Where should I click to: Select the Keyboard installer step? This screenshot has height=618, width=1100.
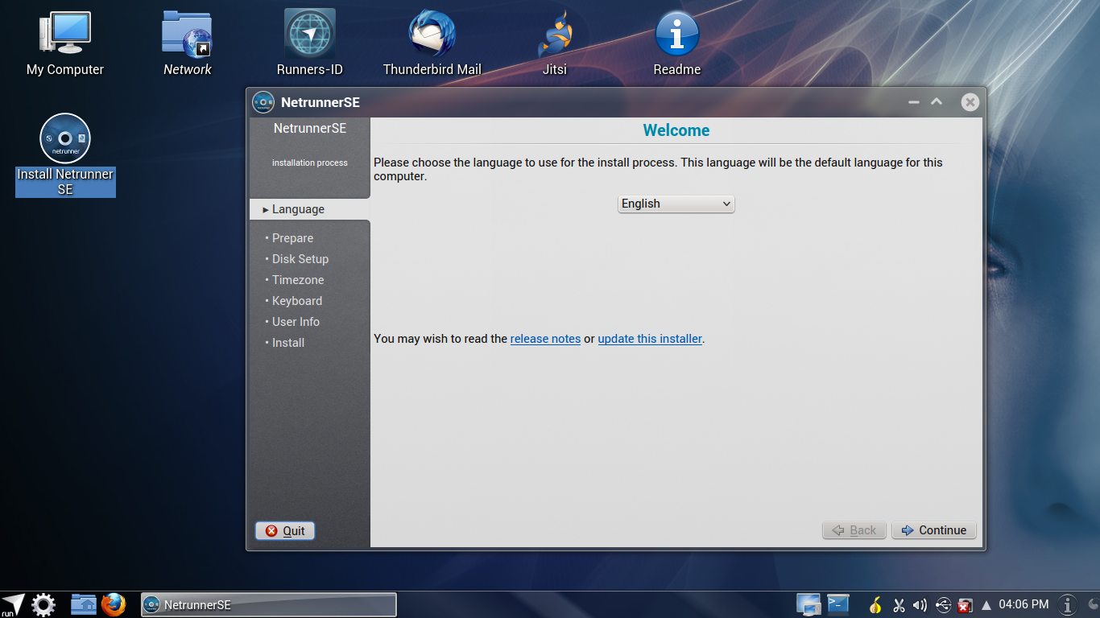(x=296, y=300)
